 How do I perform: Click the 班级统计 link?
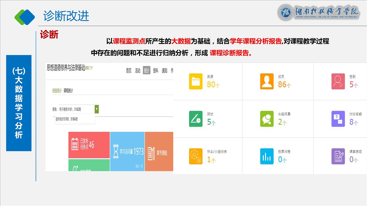[x=57, y=91]
